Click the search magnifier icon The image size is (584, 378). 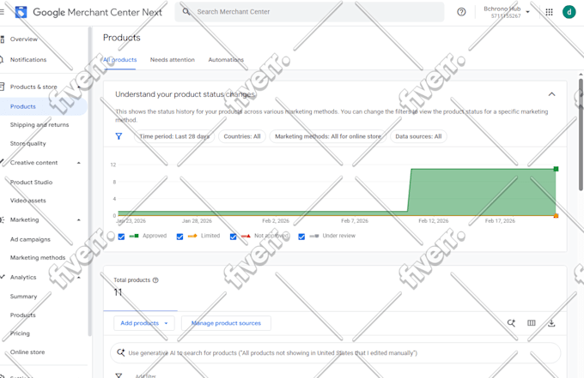(186, 12)
